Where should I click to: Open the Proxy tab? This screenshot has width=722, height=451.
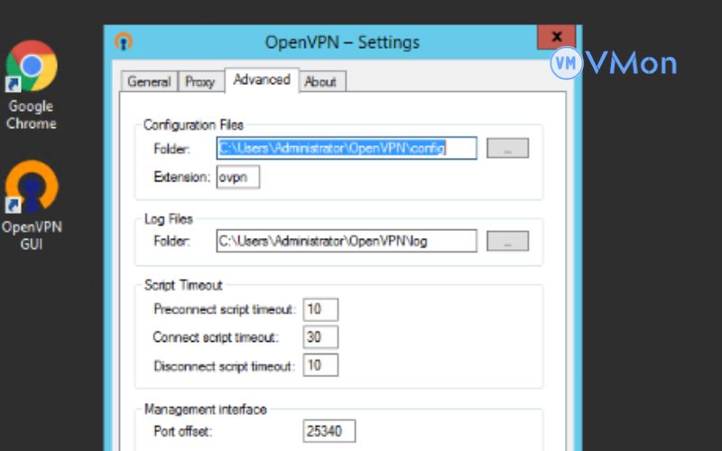pos(199,81)
